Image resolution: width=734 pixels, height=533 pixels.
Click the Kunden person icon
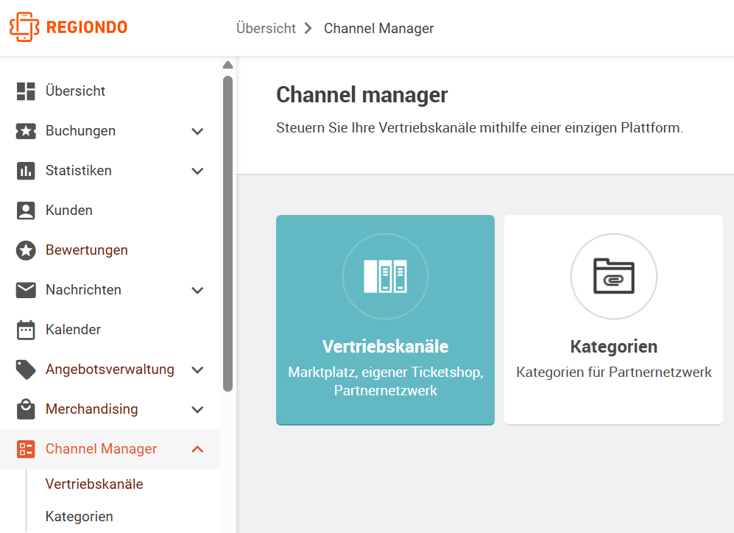pyautogui.click(x=26, y=211)
